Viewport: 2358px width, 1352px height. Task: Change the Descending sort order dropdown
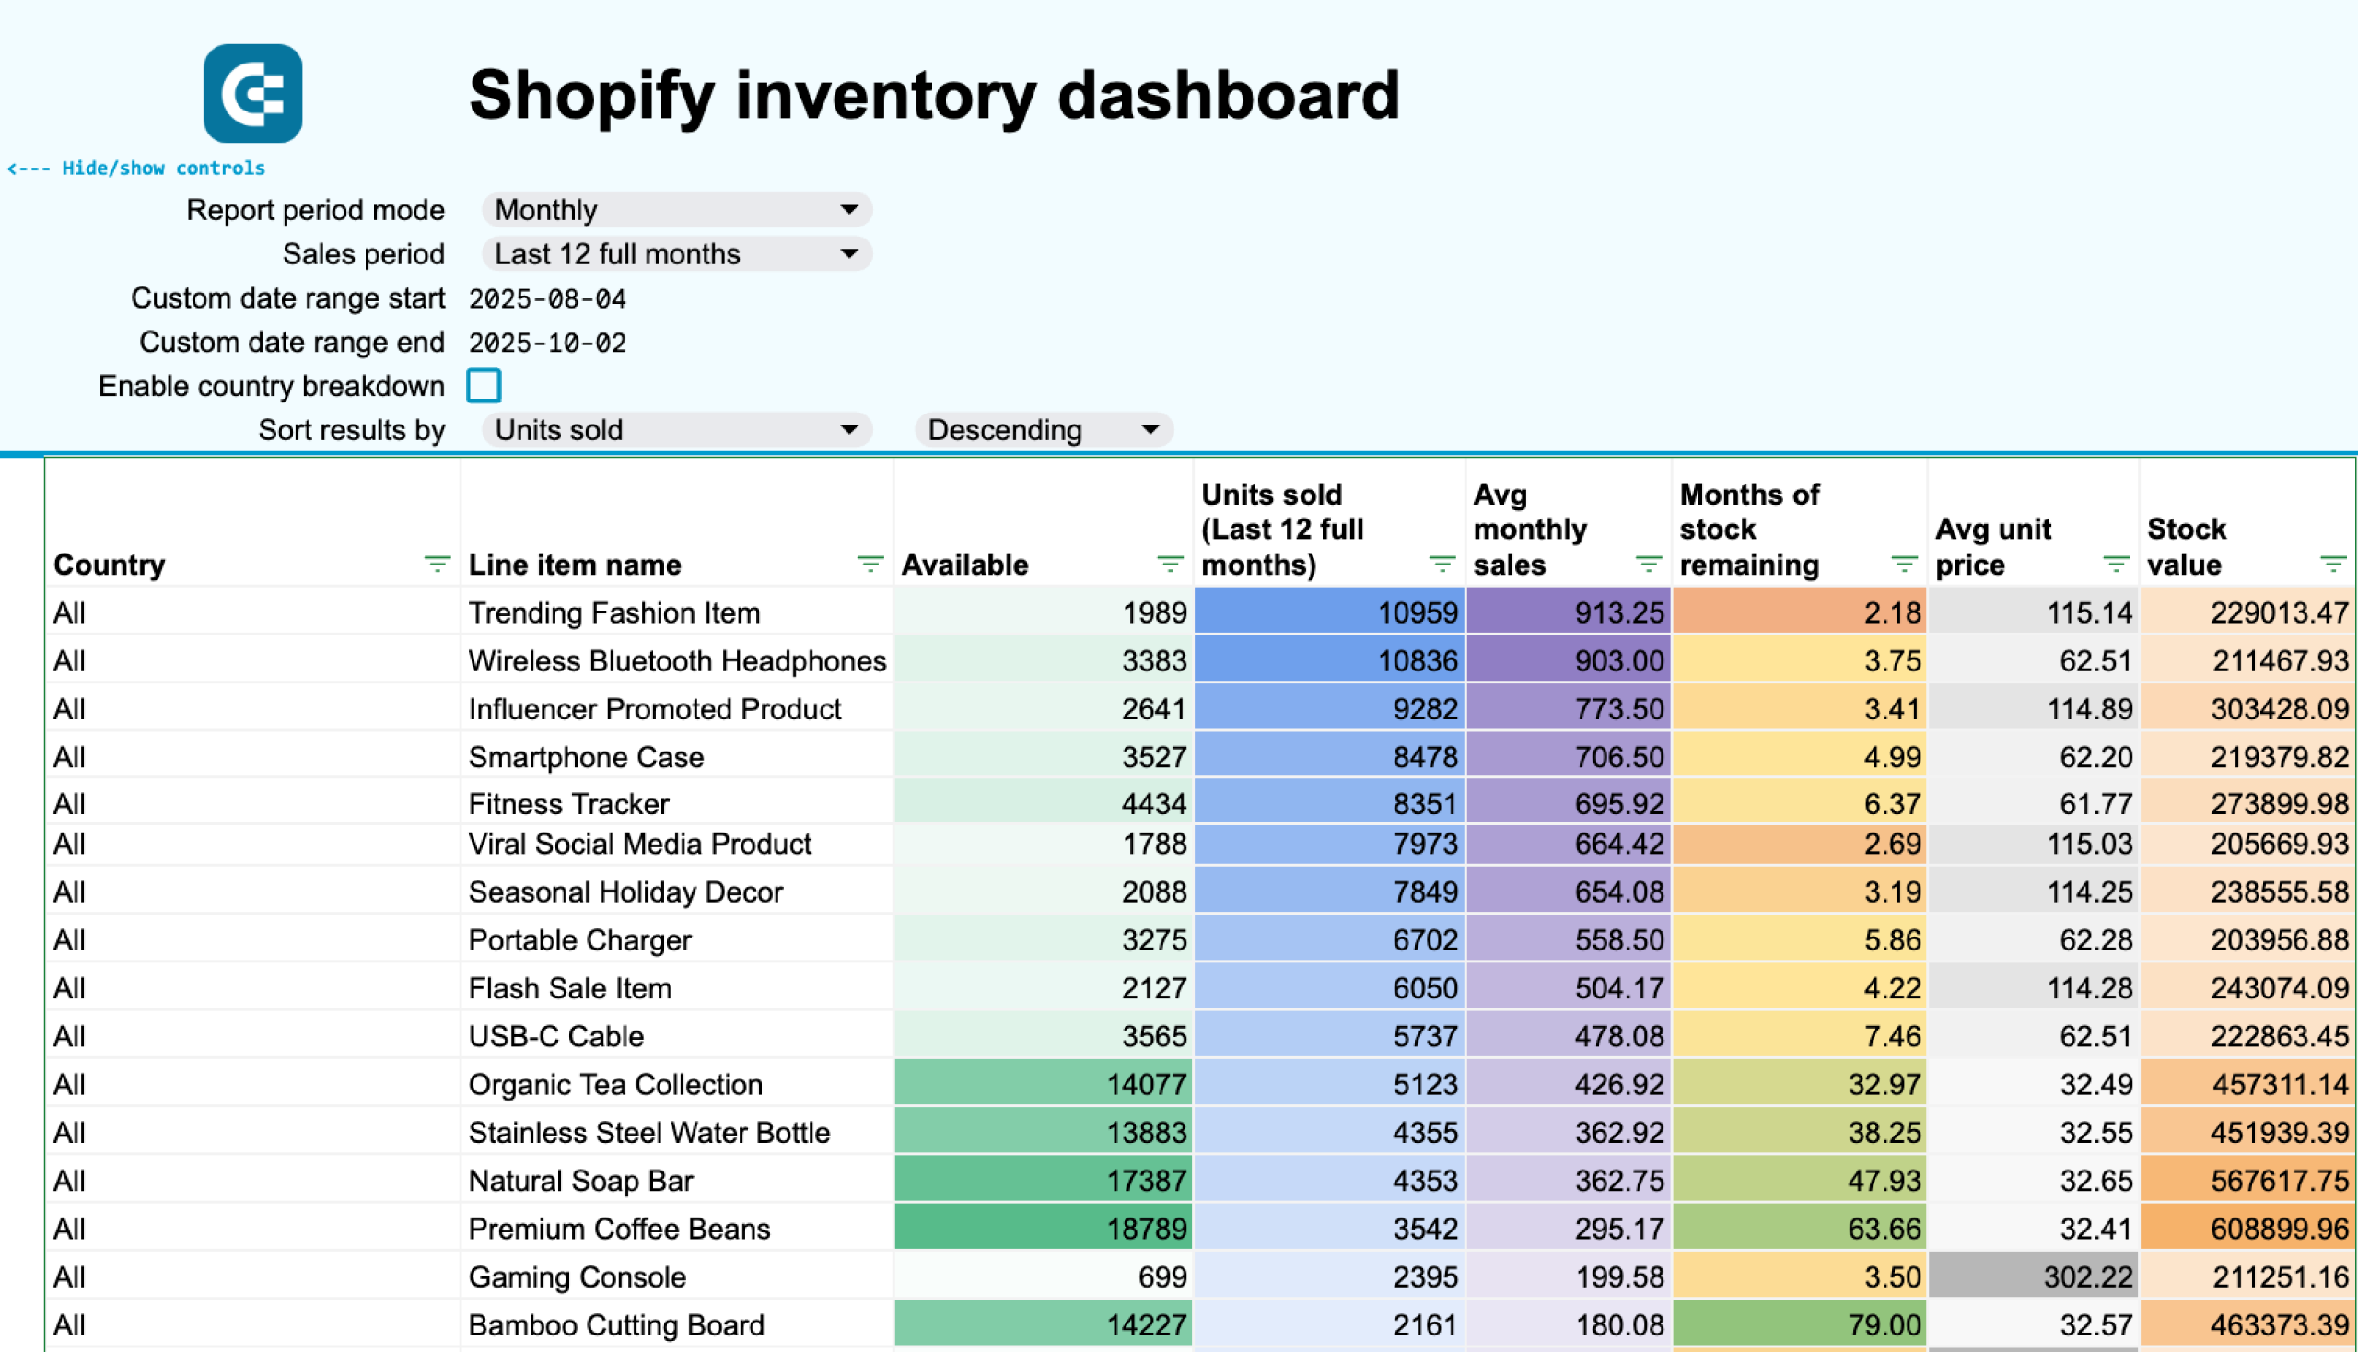pos(1043,430)
